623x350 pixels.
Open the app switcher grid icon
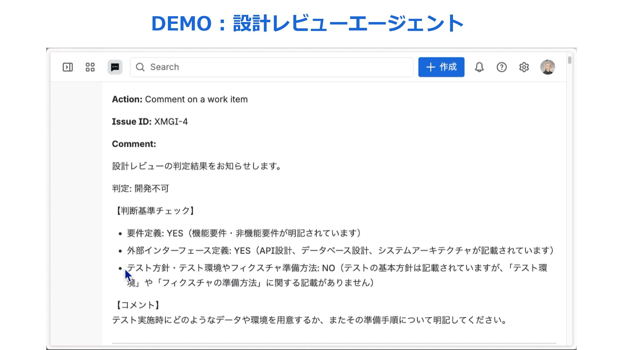(90, 67)
